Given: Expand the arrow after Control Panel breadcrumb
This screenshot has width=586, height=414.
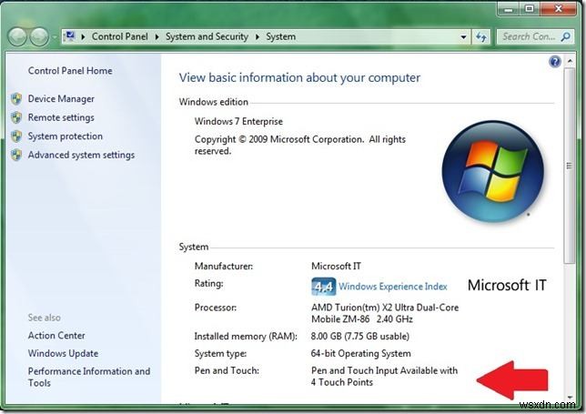Looking at the screenshot, I should [157, 37].
